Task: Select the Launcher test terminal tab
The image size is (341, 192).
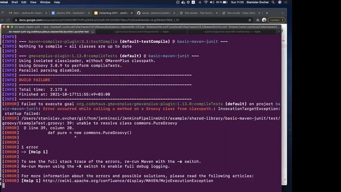Action: tap(48, 32)
